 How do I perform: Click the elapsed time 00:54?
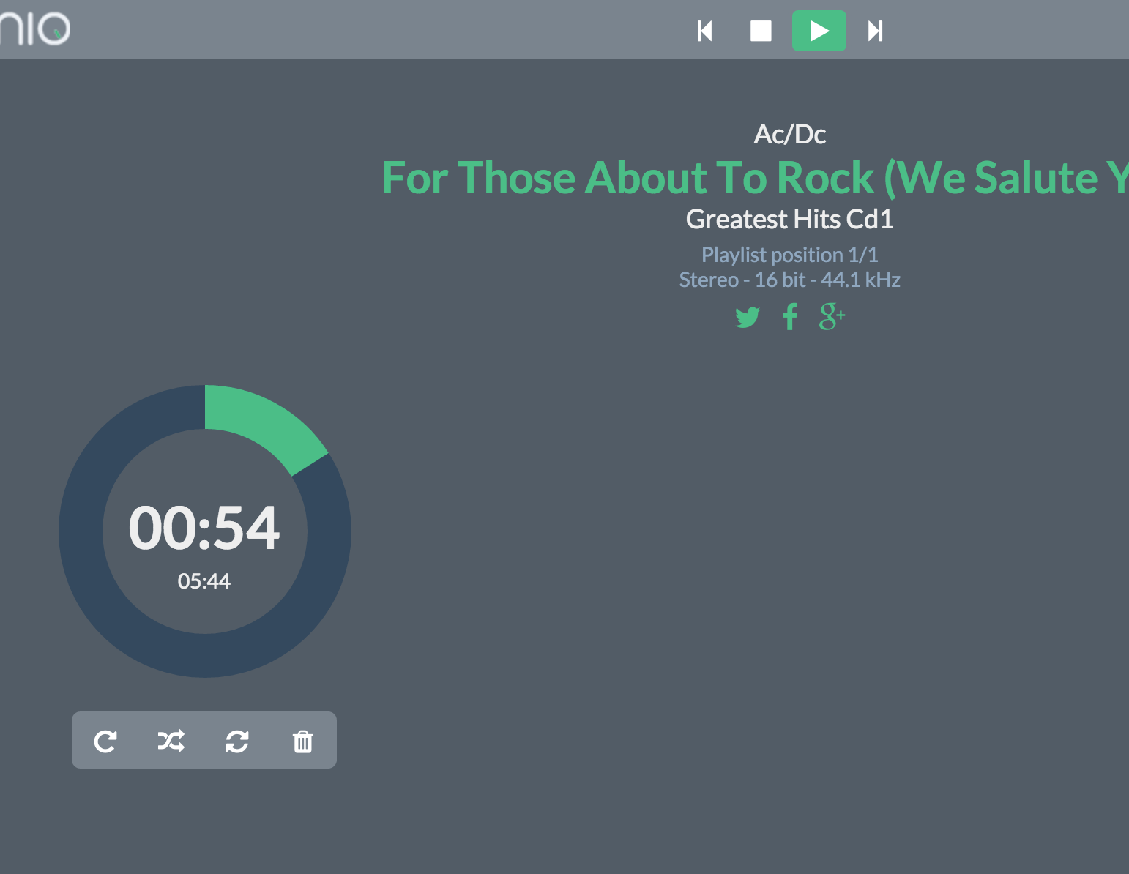click(204, 528)
